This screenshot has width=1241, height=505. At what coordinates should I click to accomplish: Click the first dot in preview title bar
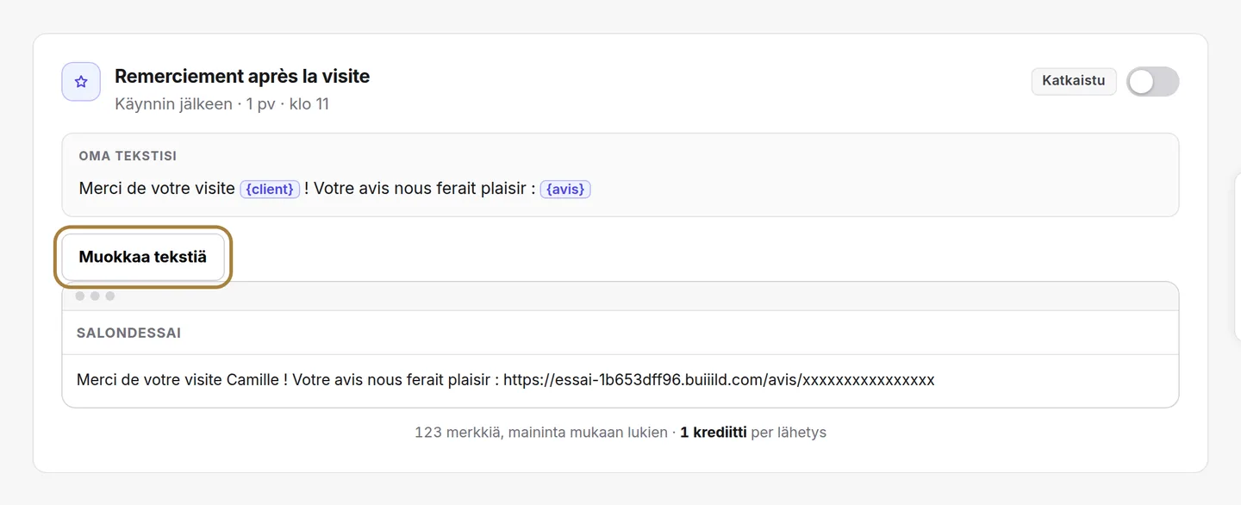click(80, 296)
